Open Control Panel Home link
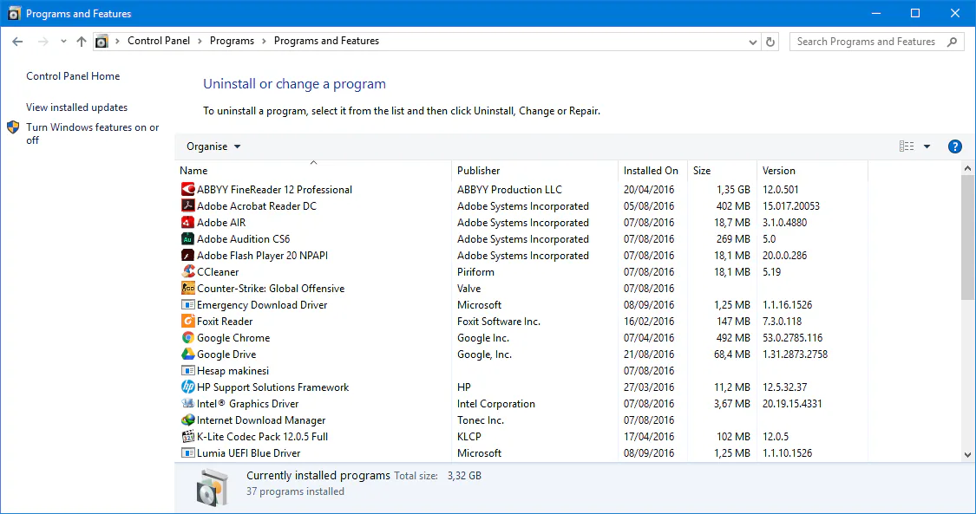The image size is (976, 514). click(73, 75)
